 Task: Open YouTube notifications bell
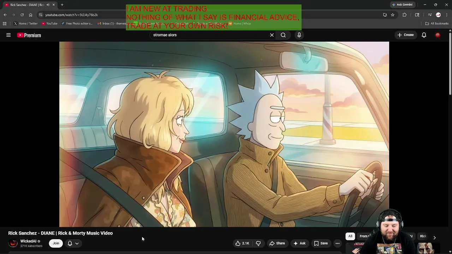424,35
